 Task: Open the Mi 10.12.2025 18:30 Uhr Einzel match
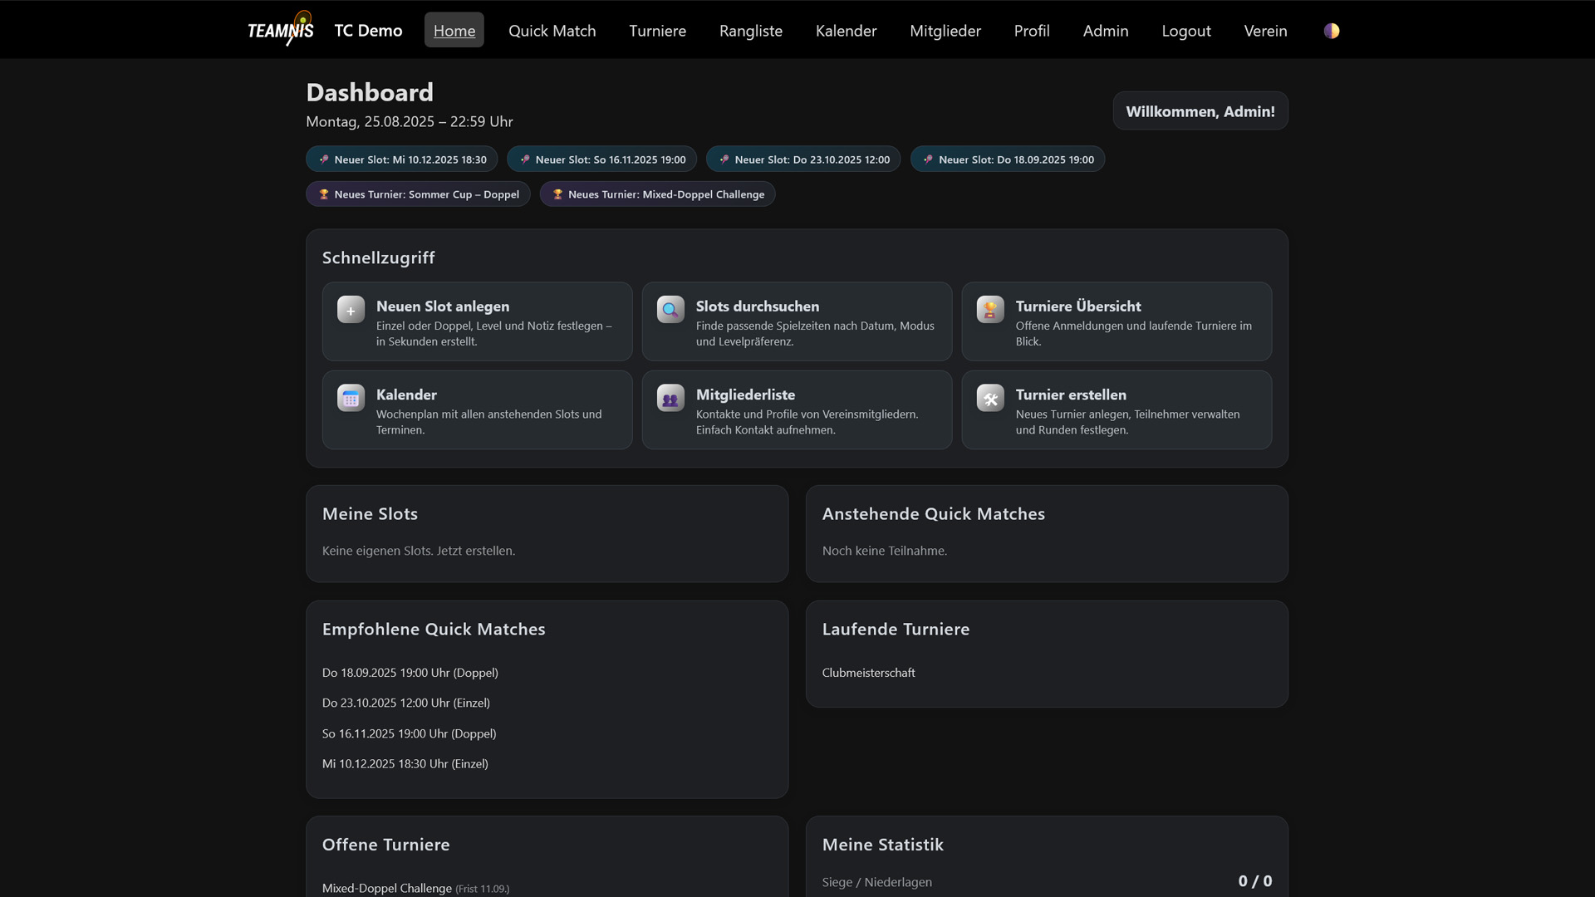tap(405, 764)
